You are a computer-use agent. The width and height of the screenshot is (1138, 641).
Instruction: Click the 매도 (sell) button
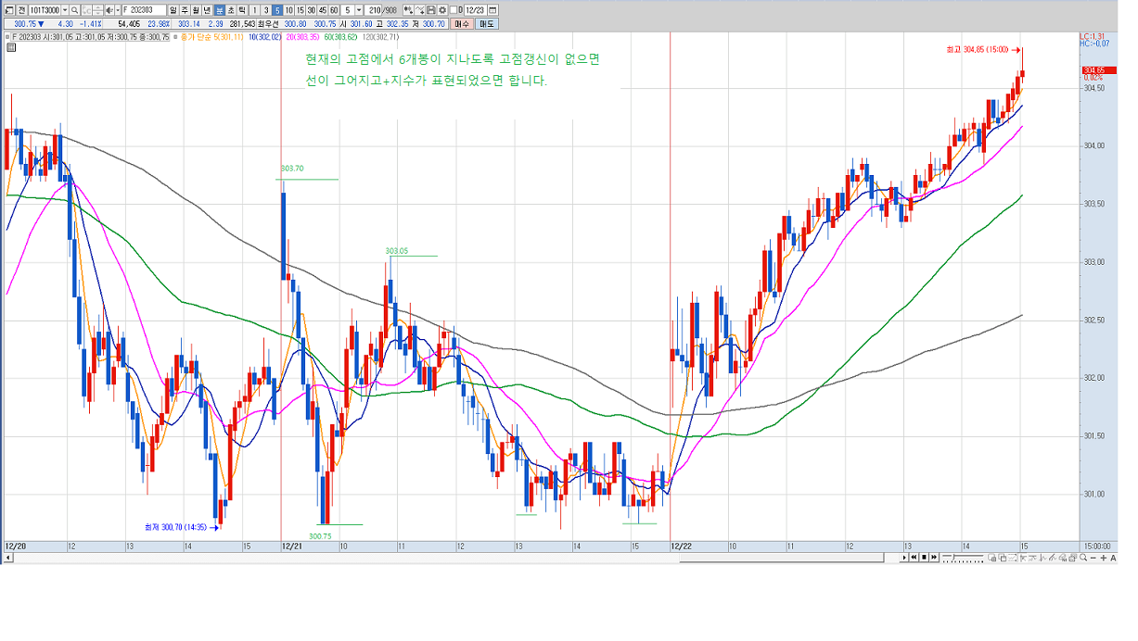pyautogui.click(x=487, y=24)
